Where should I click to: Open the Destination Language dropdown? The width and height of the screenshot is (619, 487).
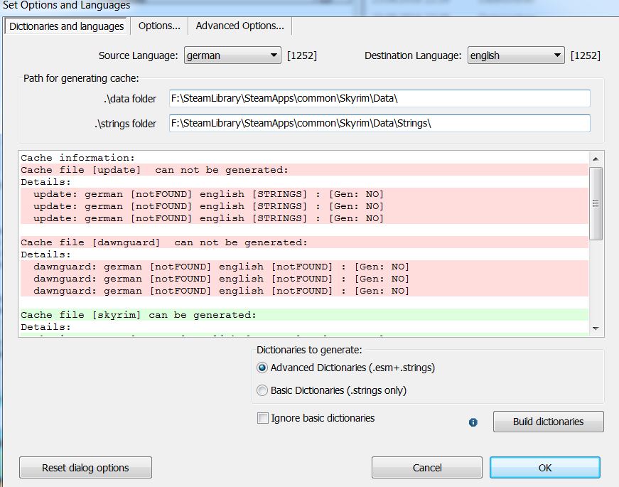click(516, 55)
